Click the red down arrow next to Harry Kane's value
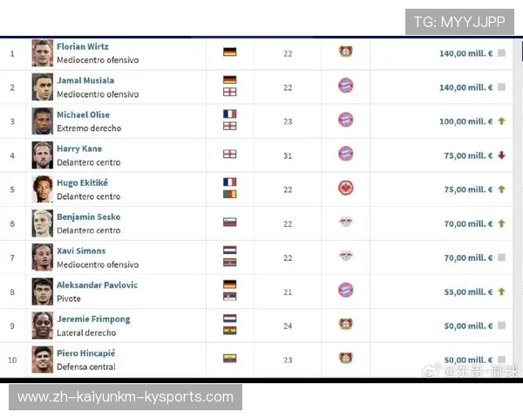This screenshot has height=419, width=523. (501, 155)
